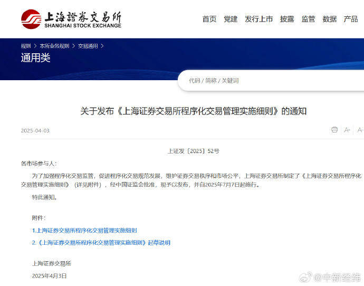Click the Shanghai Stock Exchange logo
This screenshot has height=286, width=364.
coord(71,19)
